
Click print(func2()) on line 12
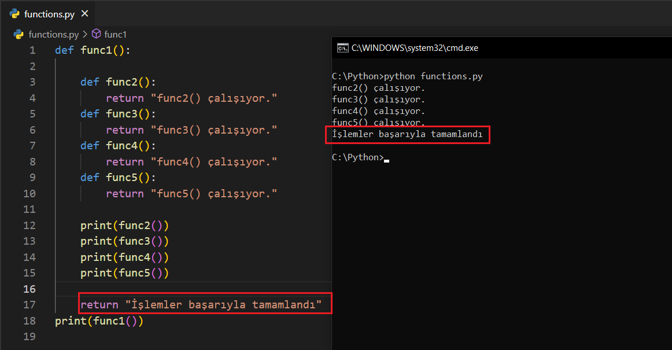pyautogui.click(x=124, y=225)
